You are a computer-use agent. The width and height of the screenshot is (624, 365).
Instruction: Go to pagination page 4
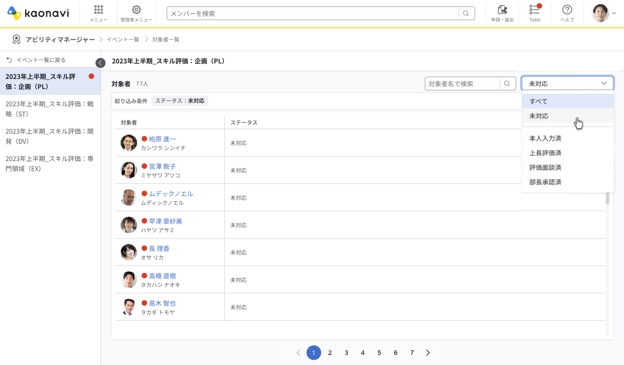[363, 353]
